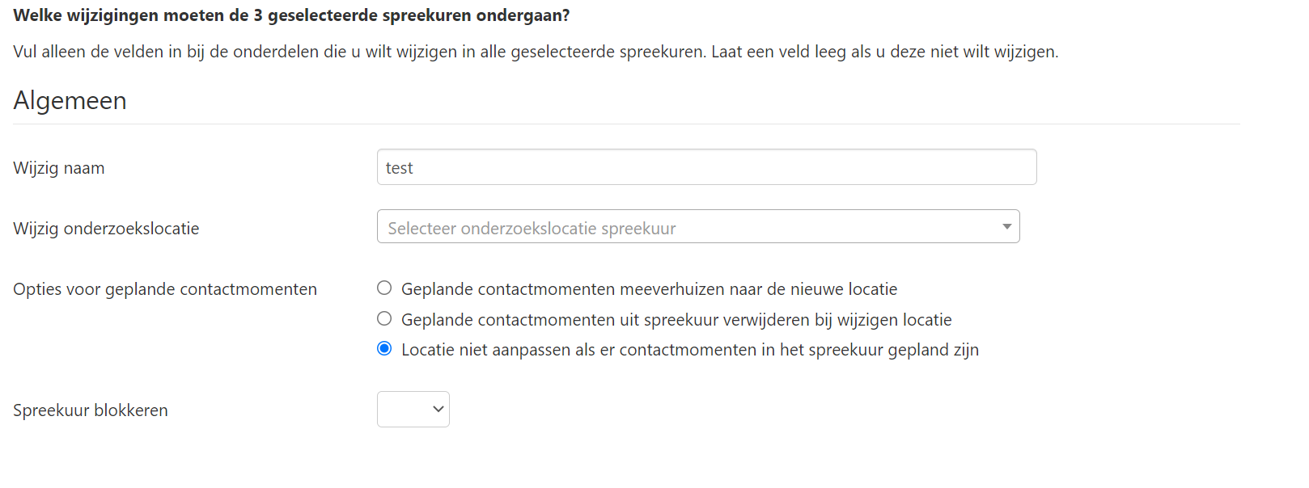Select the "meeverhuizen naar de nieuwe locatie" radio button
The width and height of the screenshot is (1309, 488).
coord(384,288)
